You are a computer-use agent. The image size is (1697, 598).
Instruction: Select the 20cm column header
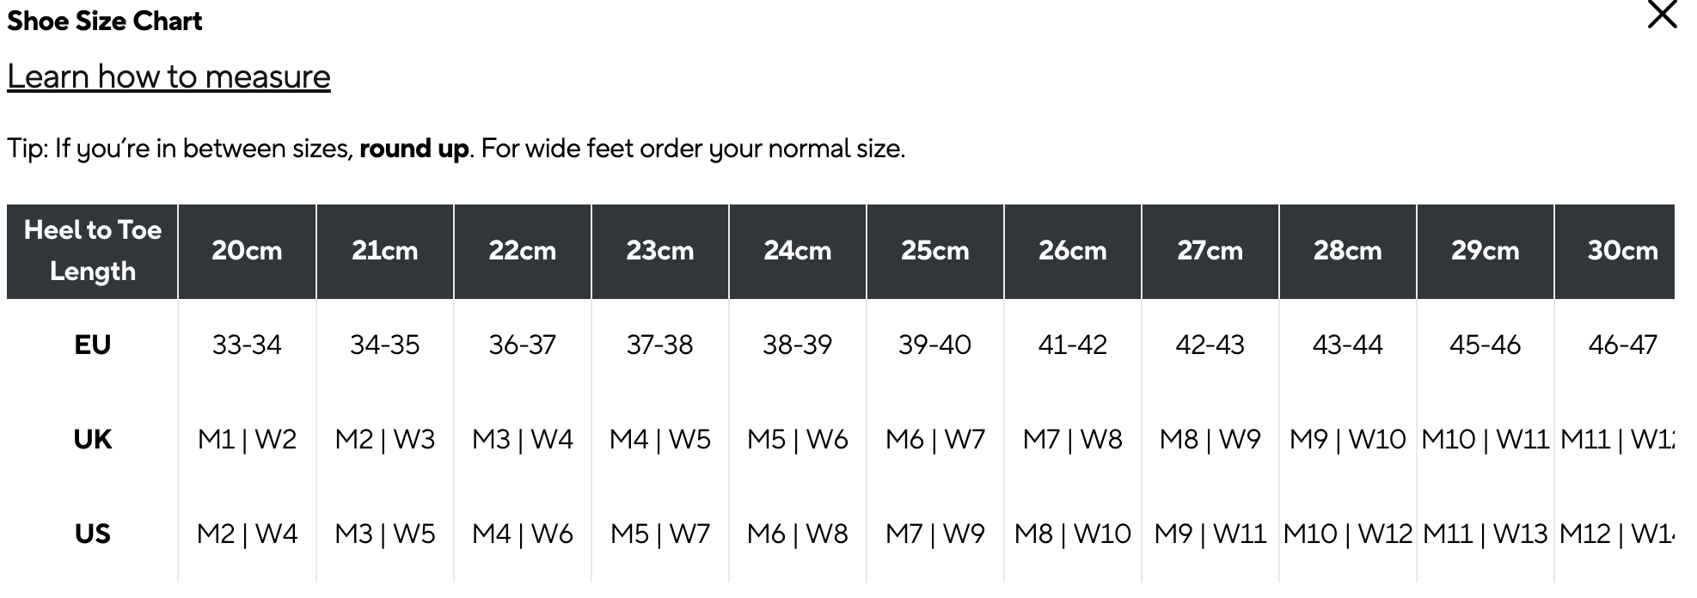coord(247,251)
